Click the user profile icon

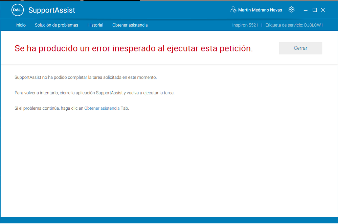point(233,9)
